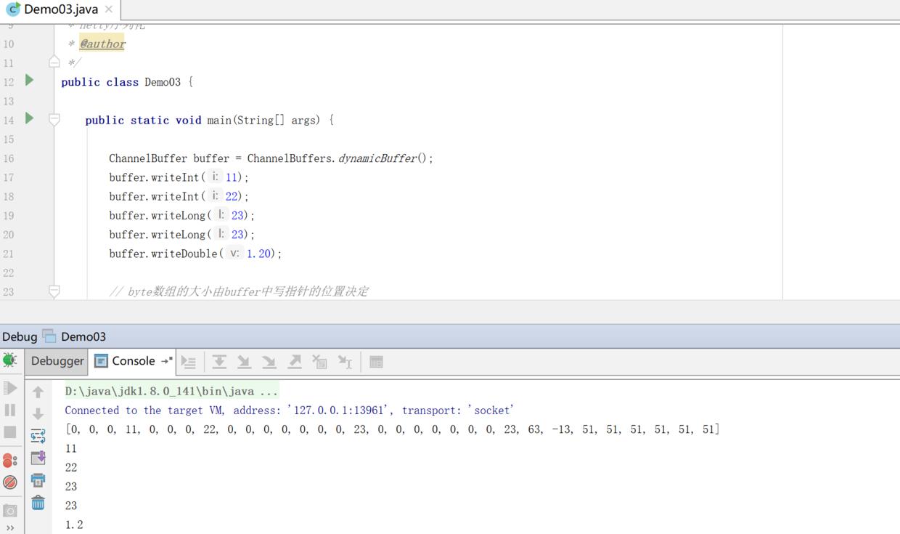The height and width of the screenshot is (534, 900).
Task: Click the collapsed java command line link
Action: click(171, 392)
